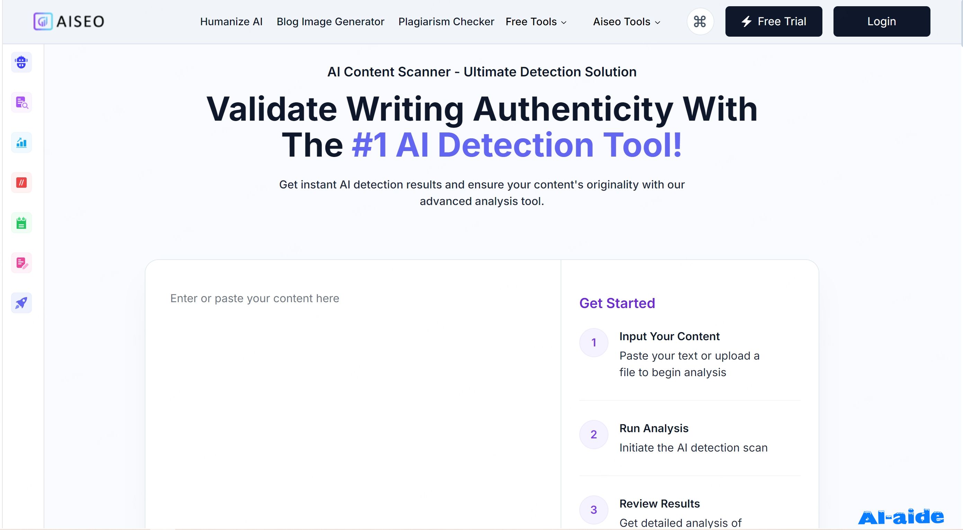Click the Review Results step title
The width and height of the screenshot is (963, 530).
pyautogui.click(x=659, y=503)
